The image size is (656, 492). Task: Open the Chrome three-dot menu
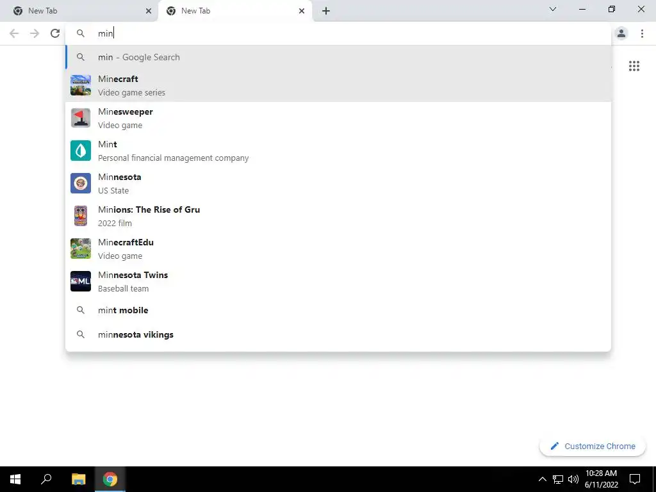(x=642, y=33)
